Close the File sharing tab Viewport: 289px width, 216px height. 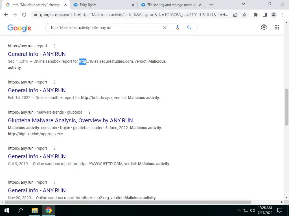pyautogui.click(x=200, y=5)
